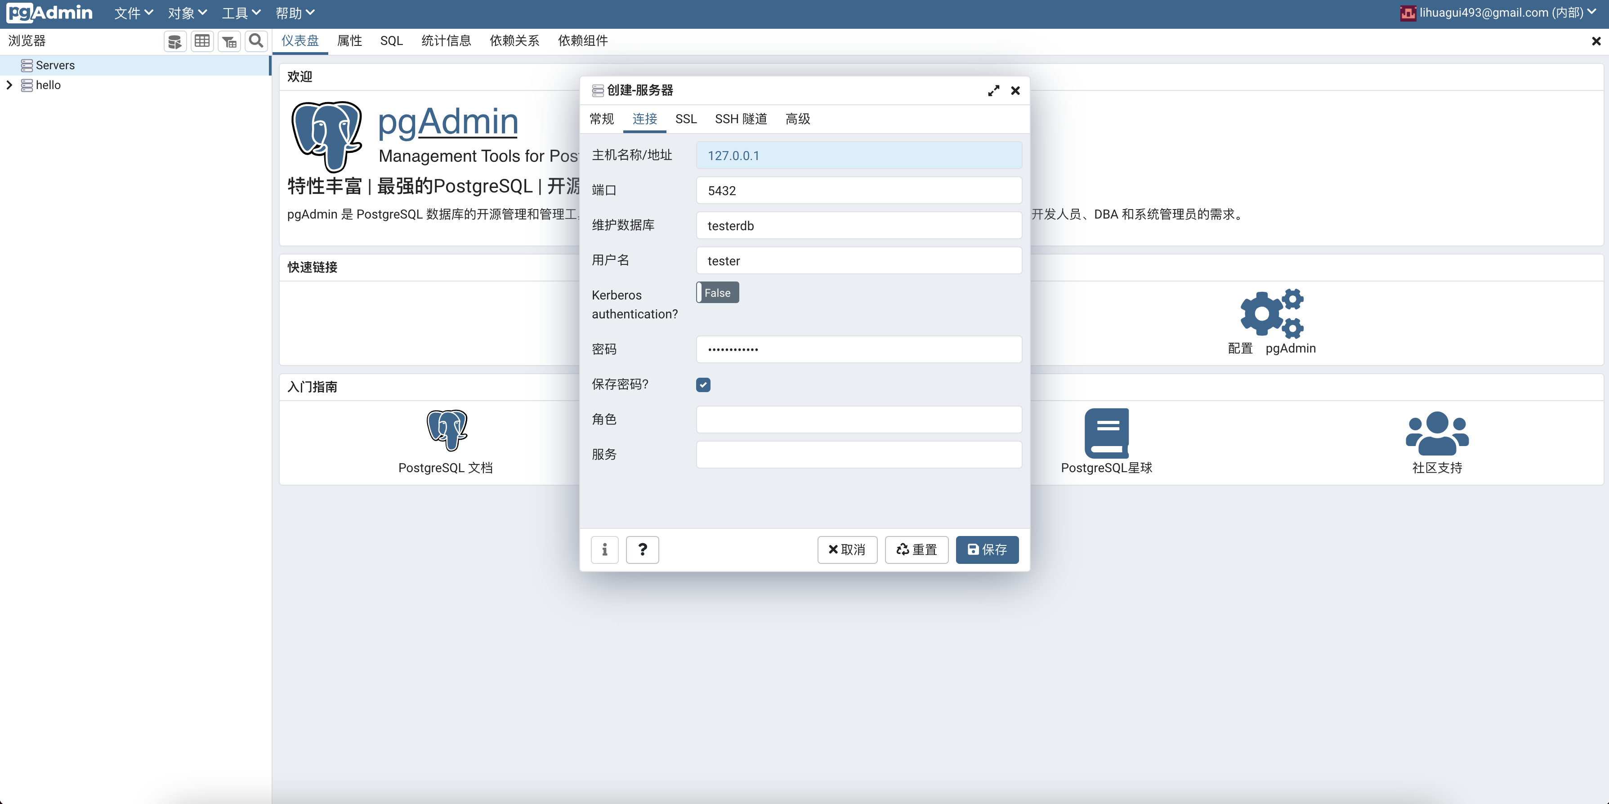The image size is (1609, 804).
Task: Click the port field showing 5432
Action: click(x=859, y=191)
